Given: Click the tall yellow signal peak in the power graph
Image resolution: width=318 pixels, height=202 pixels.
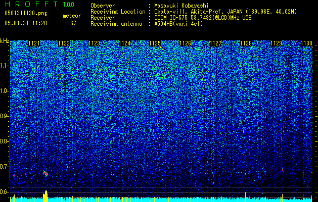Looking at the screenshot, I should tap(46, 196).
